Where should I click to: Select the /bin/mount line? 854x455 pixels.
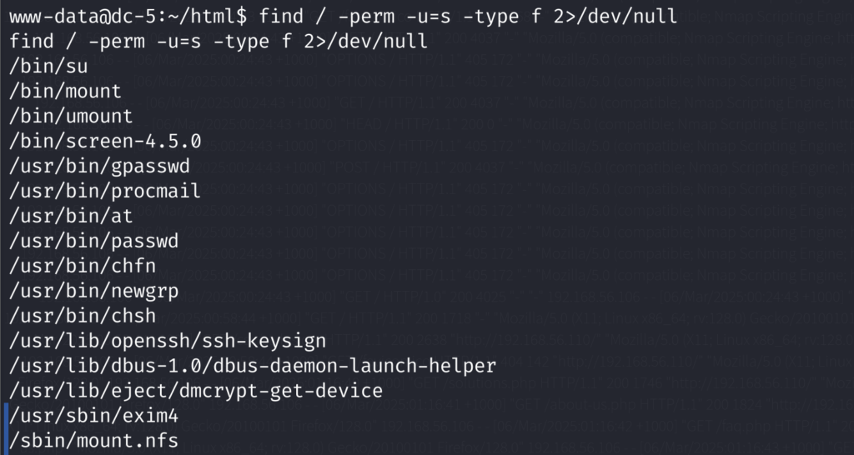tap(65, 92)
